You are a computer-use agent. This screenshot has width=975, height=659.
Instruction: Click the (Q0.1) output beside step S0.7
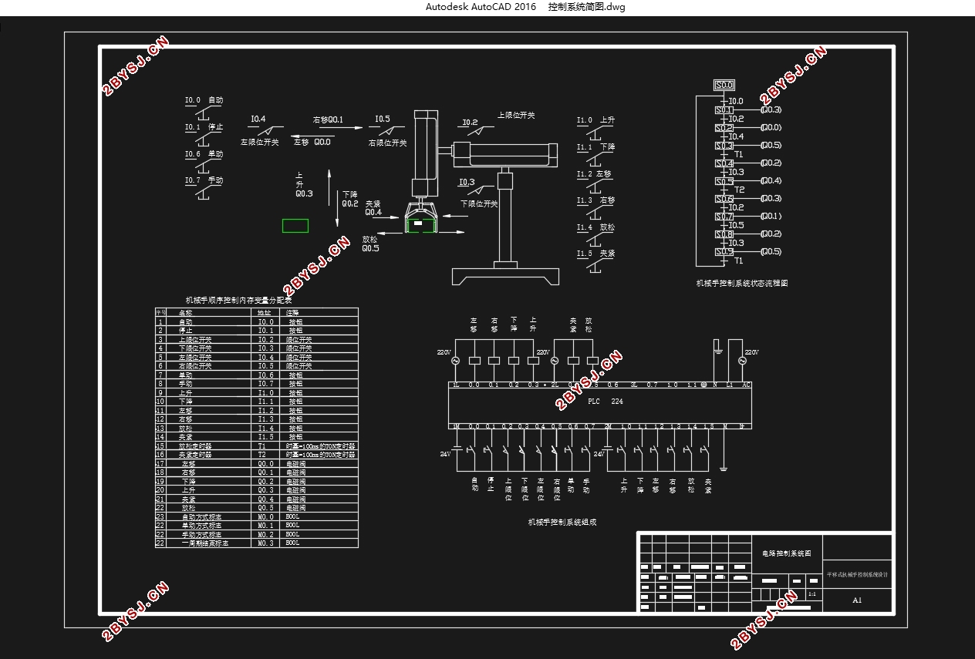[x=771, y=217]
